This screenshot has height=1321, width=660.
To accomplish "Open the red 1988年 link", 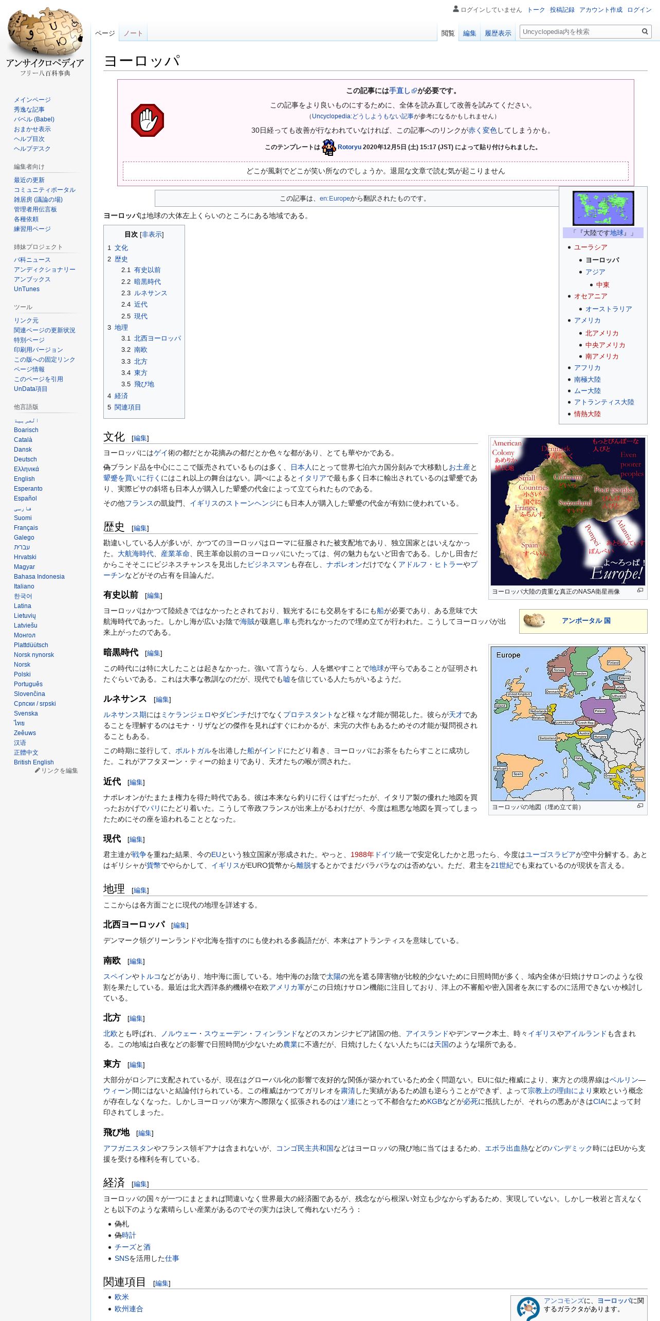I will (362, 855).
